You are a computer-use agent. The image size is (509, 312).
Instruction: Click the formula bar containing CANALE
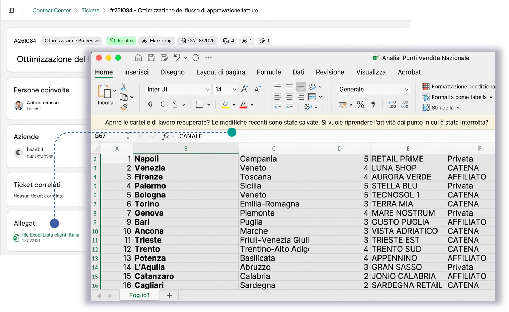336,136
